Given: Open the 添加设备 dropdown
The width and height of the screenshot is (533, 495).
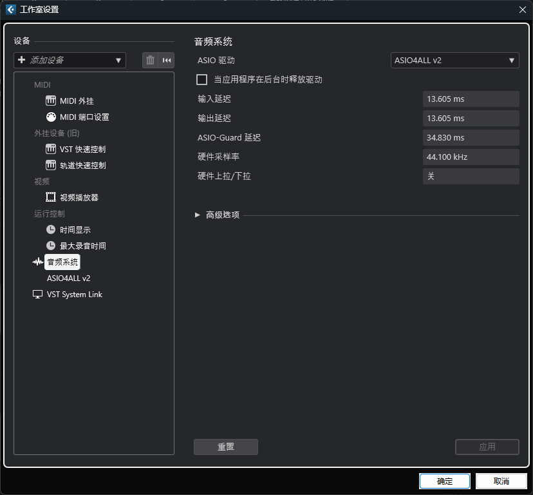Looking at the screenshot, I should pos(70,60).
